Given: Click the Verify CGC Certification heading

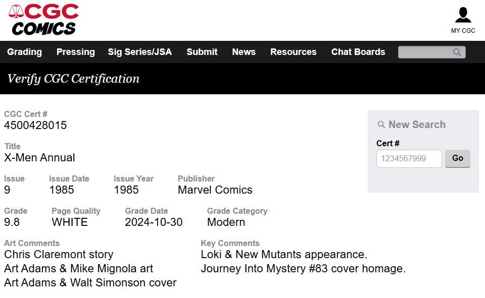Looking at the screenshot, I should click(73, 79).
